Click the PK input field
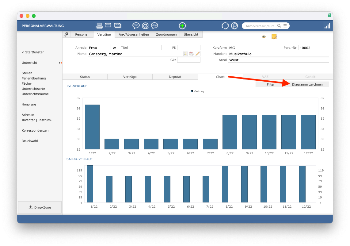 188,48
